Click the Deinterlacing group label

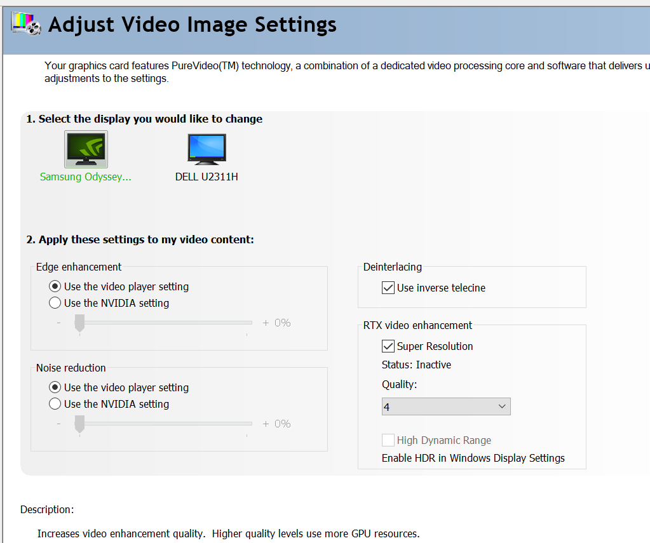[x=393, y=267]
